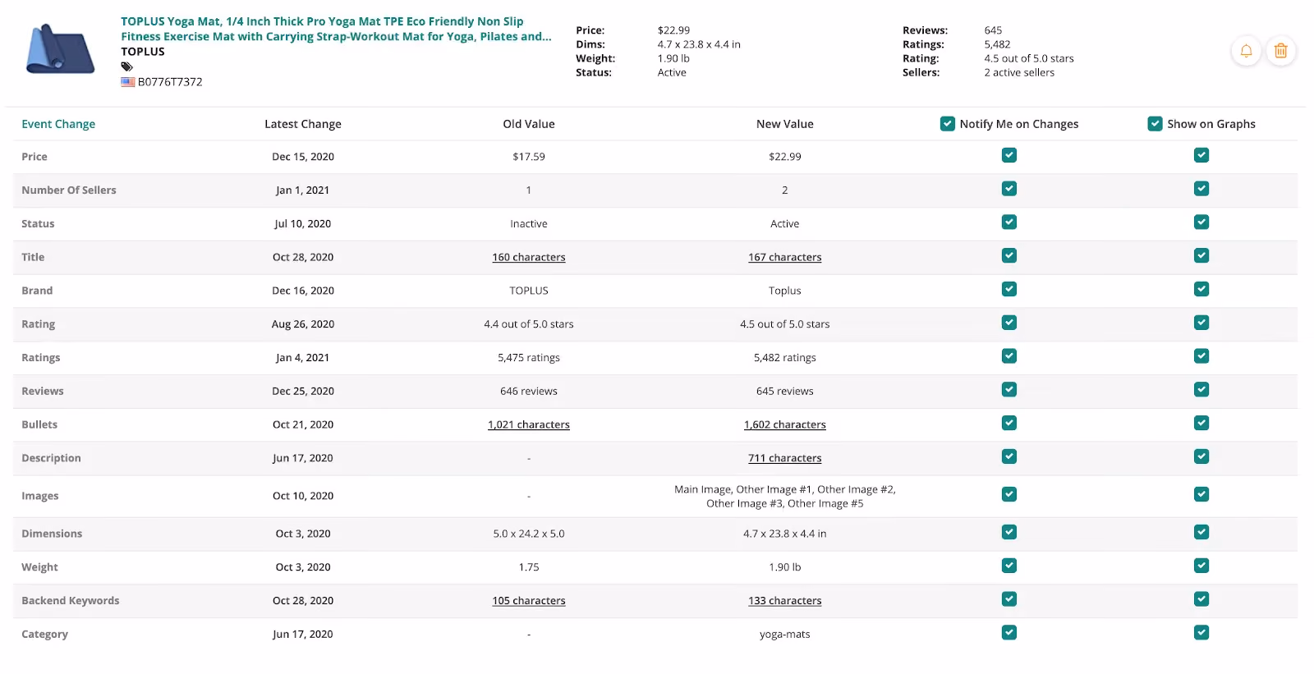This screenshot has height=674, width=1314.
Task: Toggle Show on Graphs for Number Of Sellers
Action: (x=1201, y=189)
